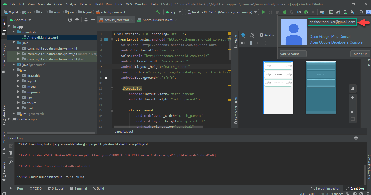Image resolution: width=371 pixels, height=195 pixels.
Task: Click the orientation rotate icon in design toolbar
Action: point(252,35)
